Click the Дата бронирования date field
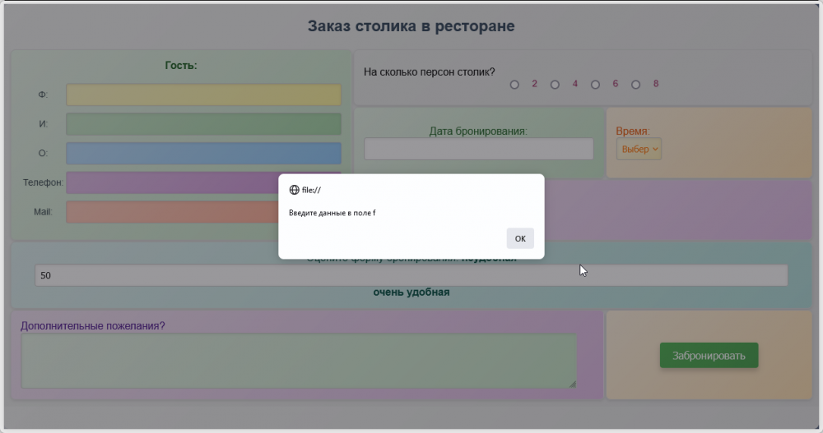 479,149
